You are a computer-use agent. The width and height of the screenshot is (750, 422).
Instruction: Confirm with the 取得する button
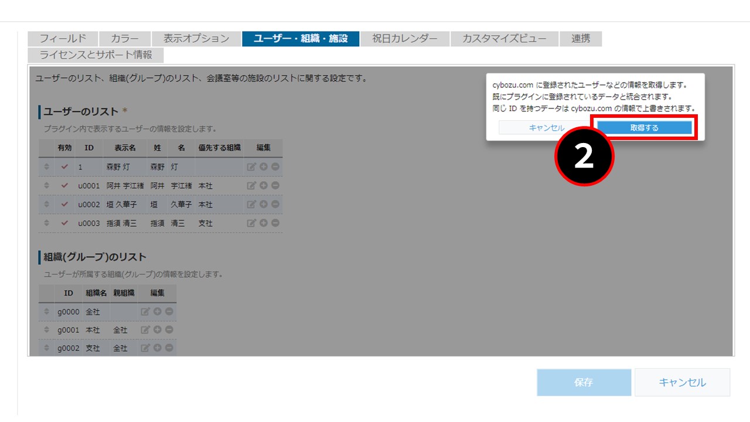pos(645,128)
